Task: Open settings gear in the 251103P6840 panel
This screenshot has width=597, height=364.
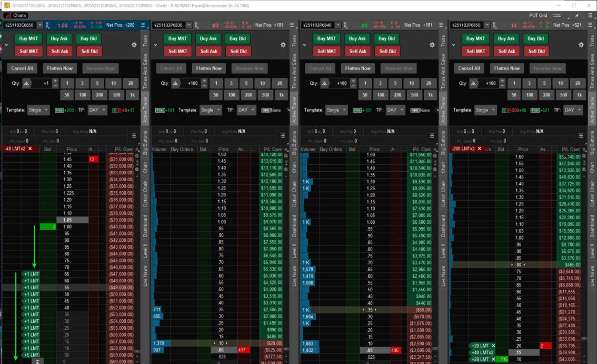Action: point(432,45)
